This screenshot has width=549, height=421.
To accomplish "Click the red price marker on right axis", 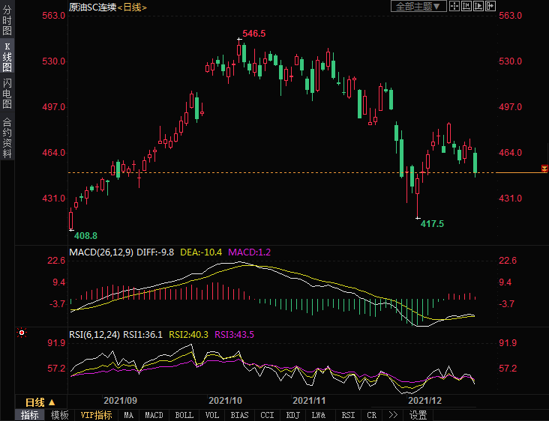I will pos(544,166).
